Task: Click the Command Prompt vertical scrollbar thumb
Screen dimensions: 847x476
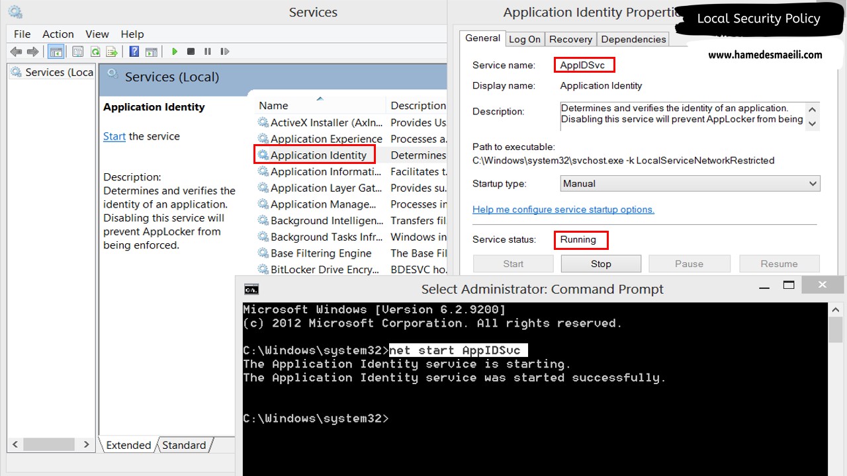Action: point(836,329)
